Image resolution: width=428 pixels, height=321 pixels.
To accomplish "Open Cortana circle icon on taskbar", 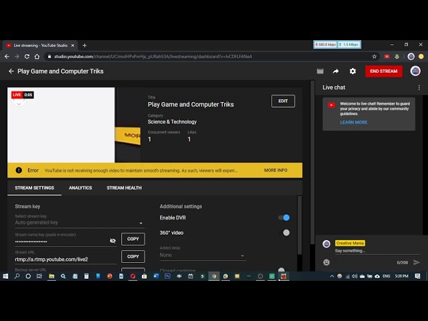I will point(28,276).
